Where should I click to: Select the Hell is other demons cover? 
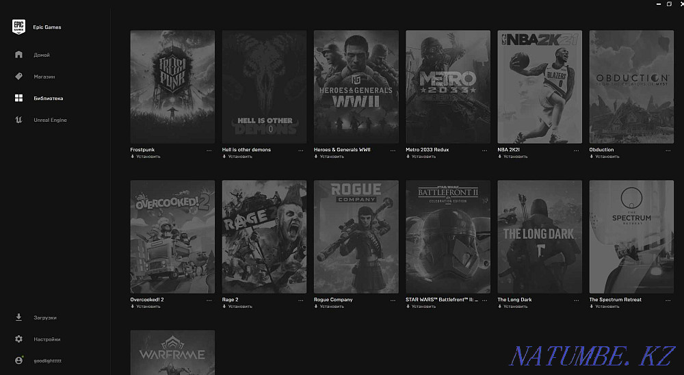[x=264, y=87]
